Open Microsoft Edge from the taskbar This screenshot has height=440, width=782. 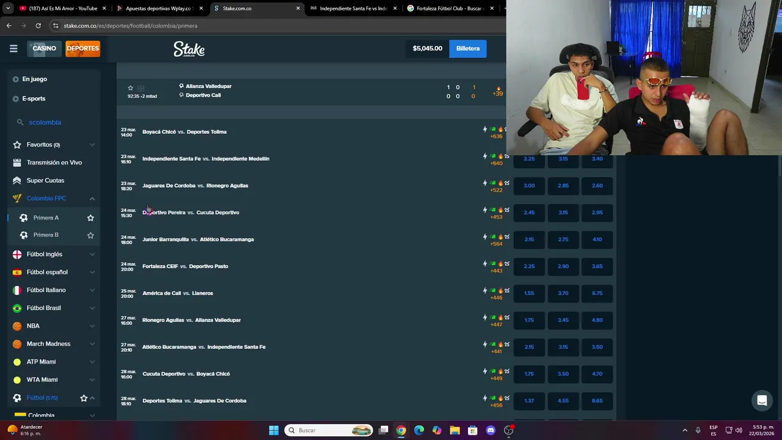tap(419, 430)
